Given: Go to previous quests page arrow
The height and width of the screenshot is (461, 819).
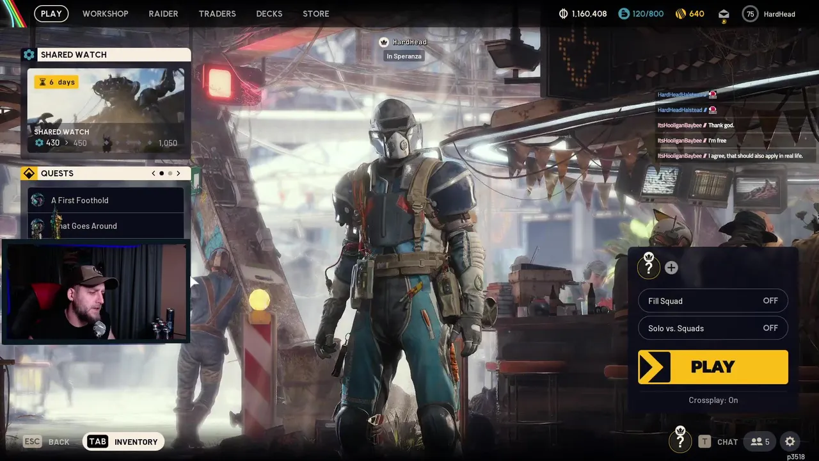Looking at the screenshot, I should 154,174.
